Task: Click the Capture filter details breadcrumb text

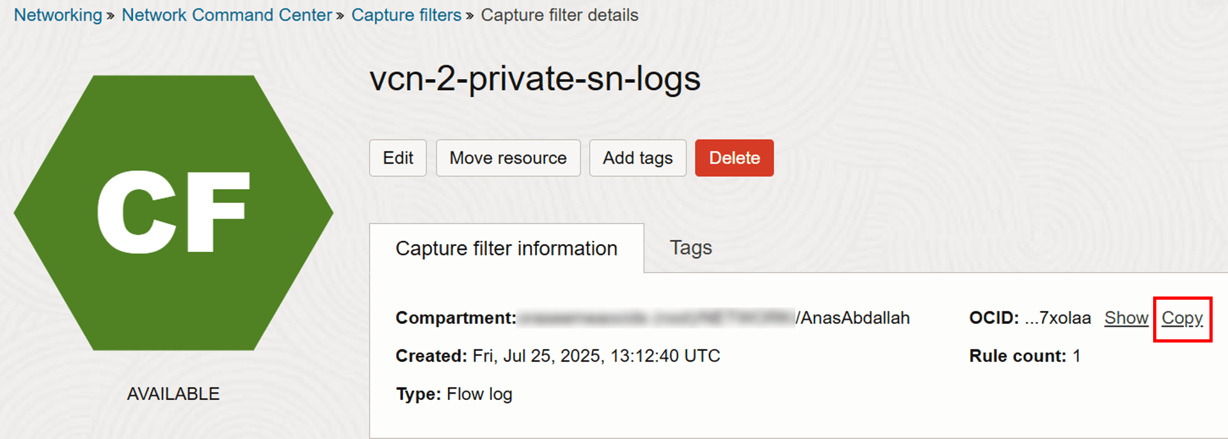Action: point(559,15)
